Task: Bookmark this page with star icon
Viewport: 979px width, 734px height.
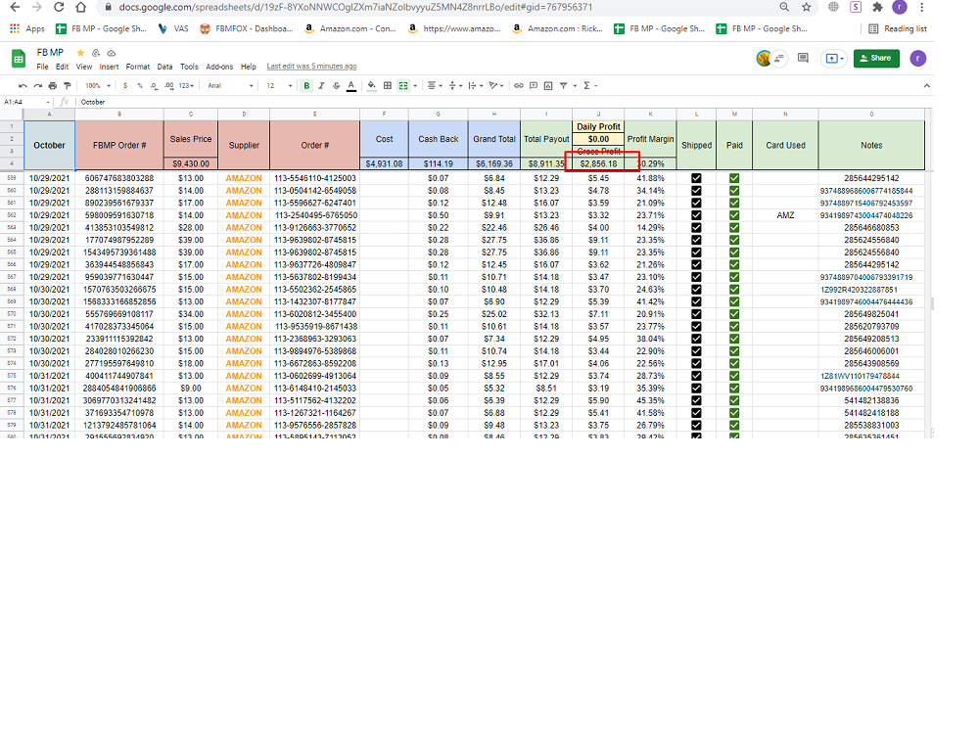Action: click(806, 7)
